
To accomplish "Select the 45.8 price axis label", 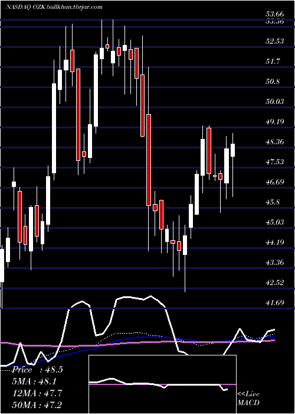I will [273, 202].
